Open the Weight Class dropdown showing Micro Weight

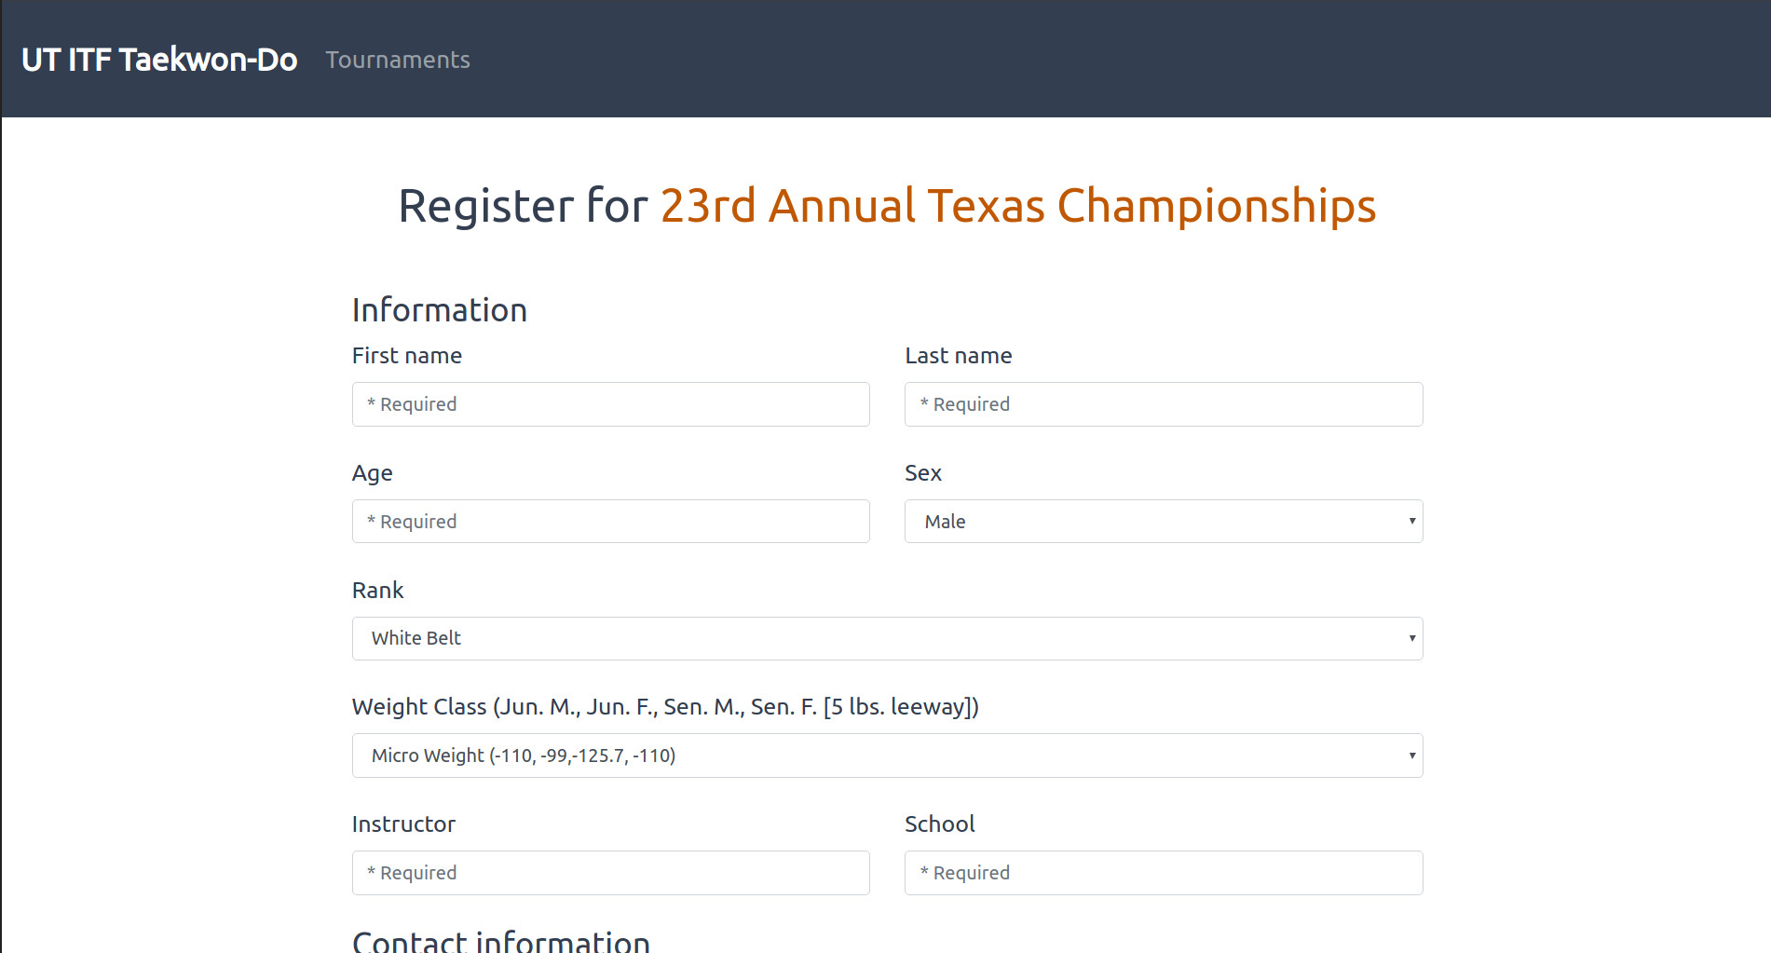[887, 756]
